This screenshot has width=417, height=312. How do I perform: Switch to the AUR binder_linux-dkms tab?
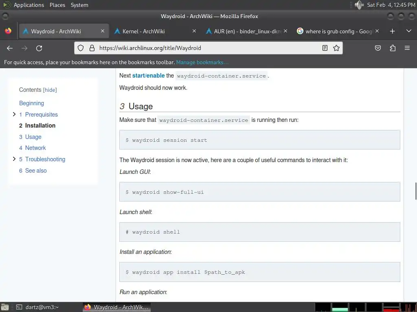[246, 31]
